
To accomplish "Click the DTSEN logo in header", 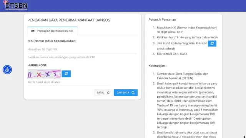I will click(15, 5).
